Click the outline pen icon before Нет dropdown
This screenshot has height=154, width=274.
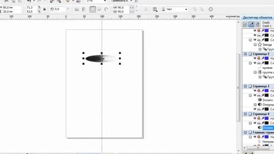pos(164,9)
